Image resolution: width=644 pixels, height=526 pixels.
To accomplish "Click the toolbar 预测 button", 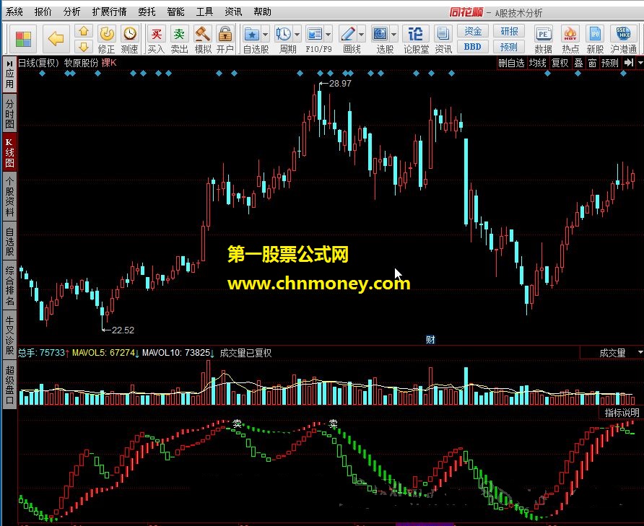I will pyautogui.click(x=509, y=46).
